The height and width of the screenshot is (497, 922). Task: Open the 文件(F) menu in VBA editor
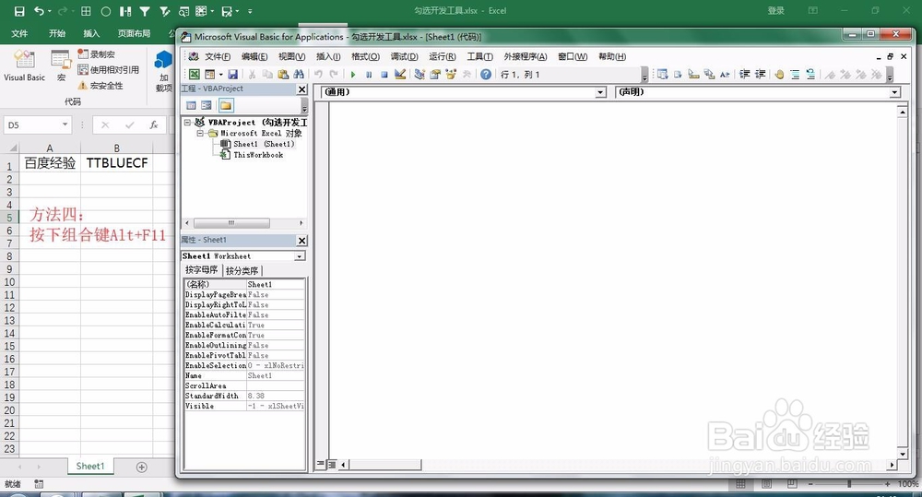point(217,56)
